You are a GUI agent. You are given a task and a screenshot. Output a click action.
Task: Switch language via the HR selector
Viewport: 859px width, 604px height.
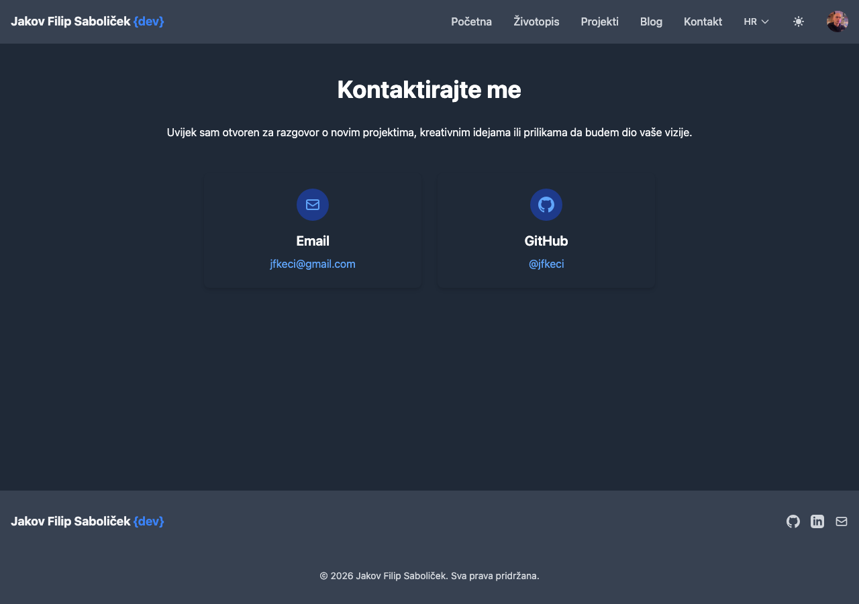coord(749,21)
